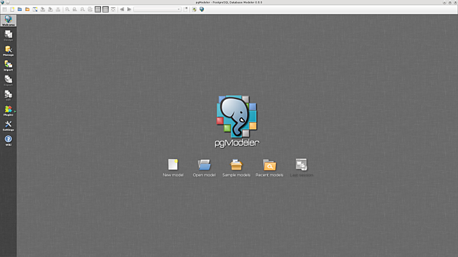The width and height of the screenshot is (458, 257).
Task: Expand the Plugins menu in sidebar
Action: point(9,110)
